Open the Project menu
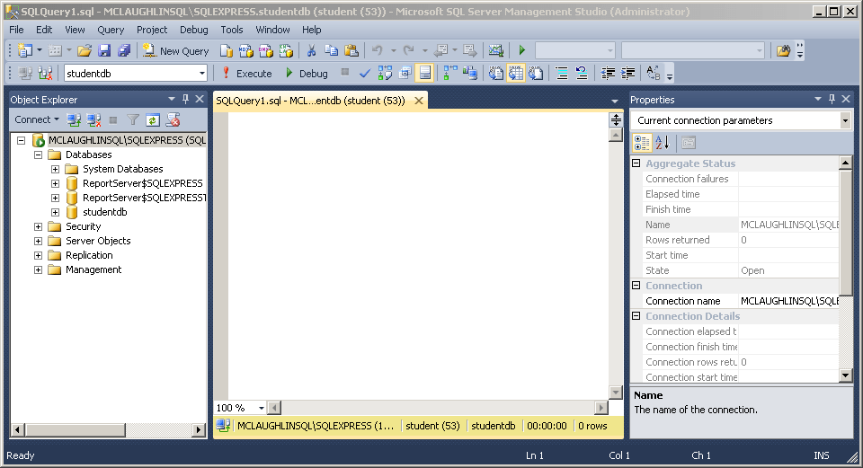The height and width of the screenshot is (468, 863). [x=152, y=30]
